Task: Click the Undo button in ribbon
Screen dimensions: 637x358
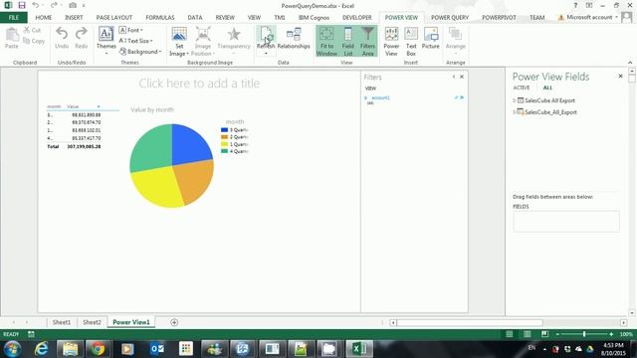Action: pyautogui.click(x=62, y=38)
